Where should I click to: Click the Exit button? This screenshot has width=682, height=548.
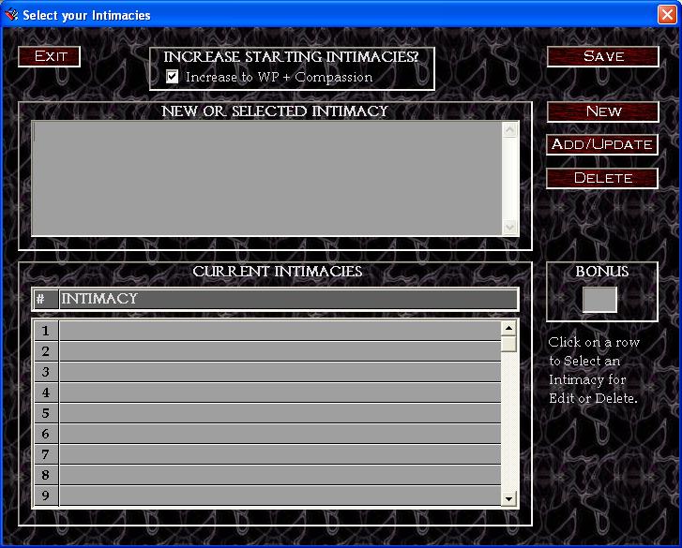(49, 56)
